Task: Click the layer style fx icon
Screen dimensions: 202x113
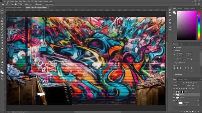Action: [x=184, y=112]
